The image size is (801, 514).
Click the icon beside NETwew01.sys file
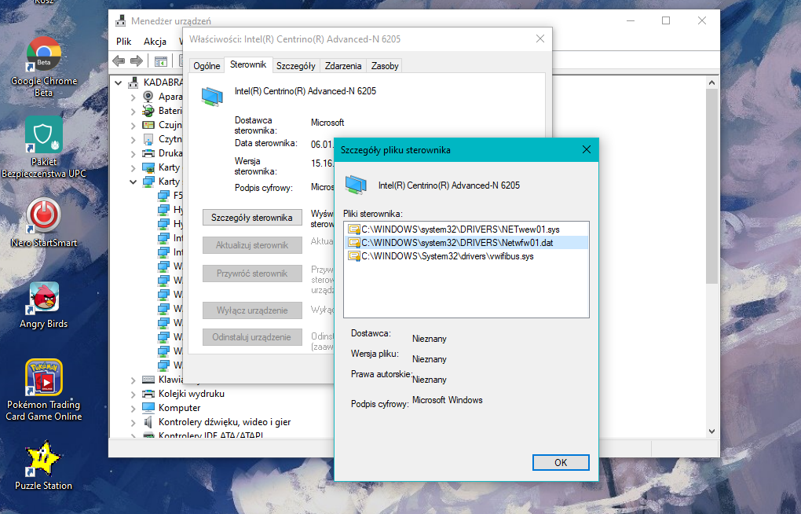click(354, 229)
